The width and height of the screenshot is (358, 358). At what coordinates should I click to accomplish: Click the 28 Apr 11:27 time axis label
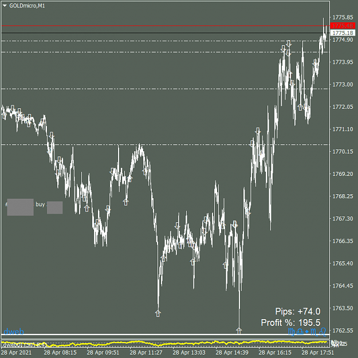pyautogui.click(x=146, y=352)
